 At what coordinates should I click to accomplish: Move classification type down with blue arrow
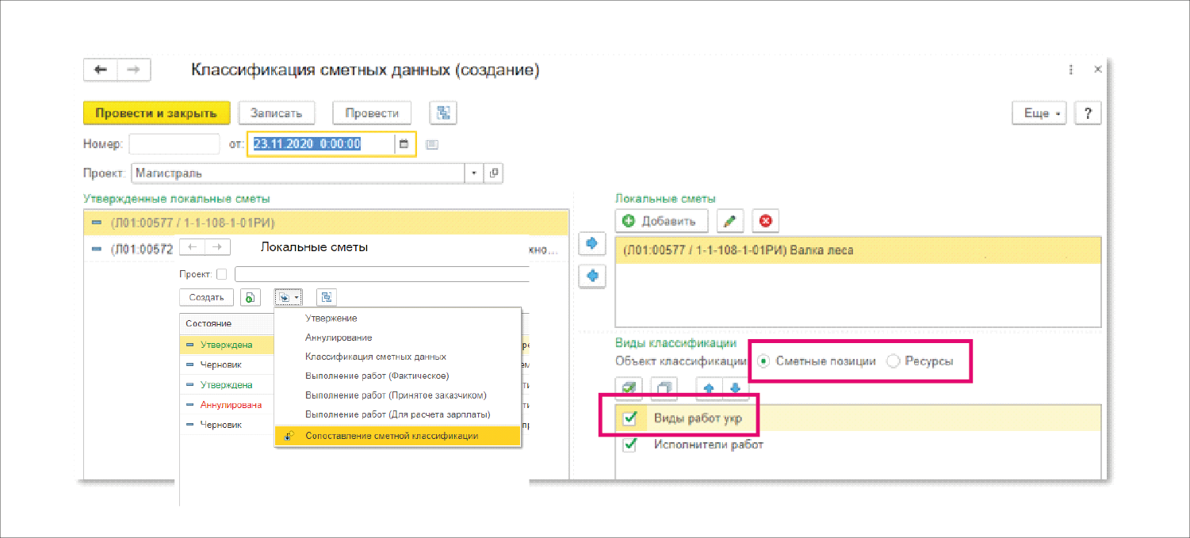pyautogui.click(x=735, y=389)
